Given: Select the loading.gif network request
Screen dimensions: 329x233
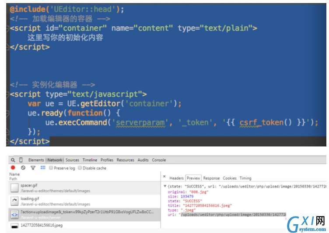Looking at the screenshot, I should (84, 201).
